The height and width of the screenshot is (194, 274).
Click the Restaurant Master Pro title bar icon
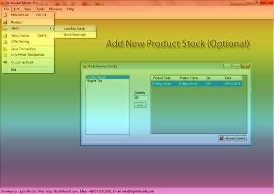pos(2,3)
